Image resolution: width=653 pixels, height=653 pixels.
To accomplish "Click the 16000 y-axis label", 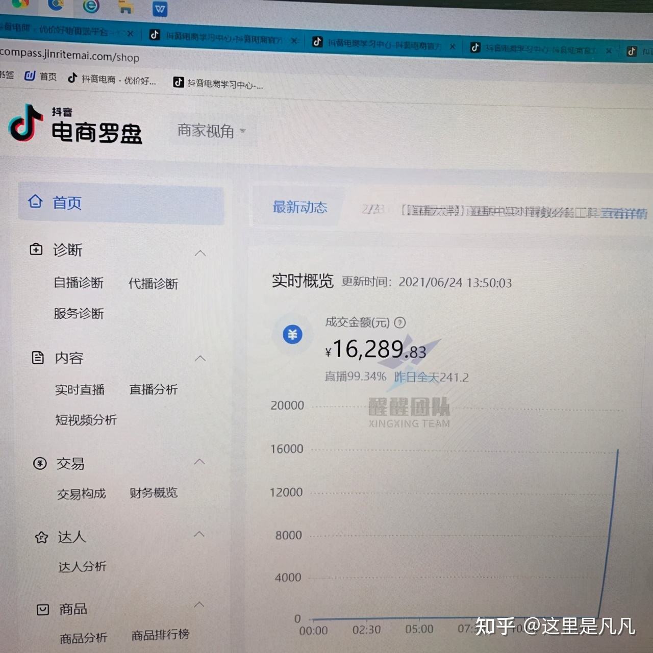I will click(x=287, y=449).
